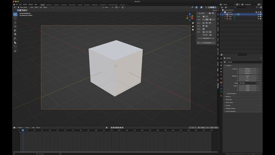Open the outliner filter funnel
275x155 pixels.
click(257, 7)
